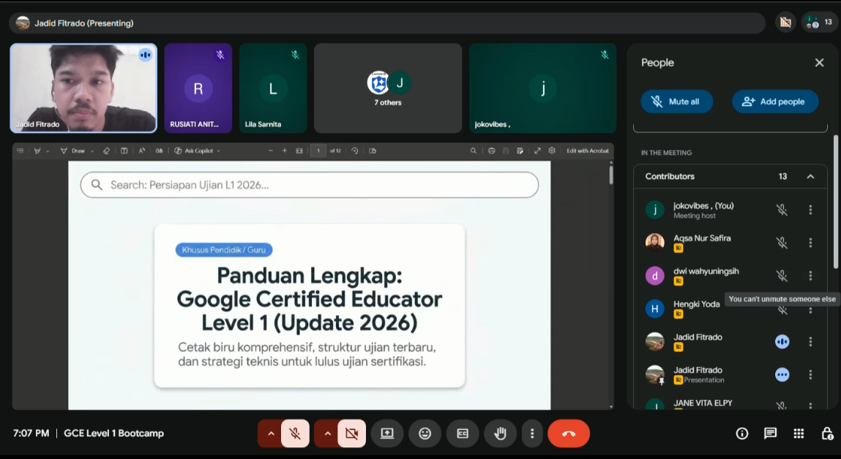This screenshot has height=459, width=841.
Task: Click muted mic icon for Aqsa Nur Safira
Action: click(782, 243)
